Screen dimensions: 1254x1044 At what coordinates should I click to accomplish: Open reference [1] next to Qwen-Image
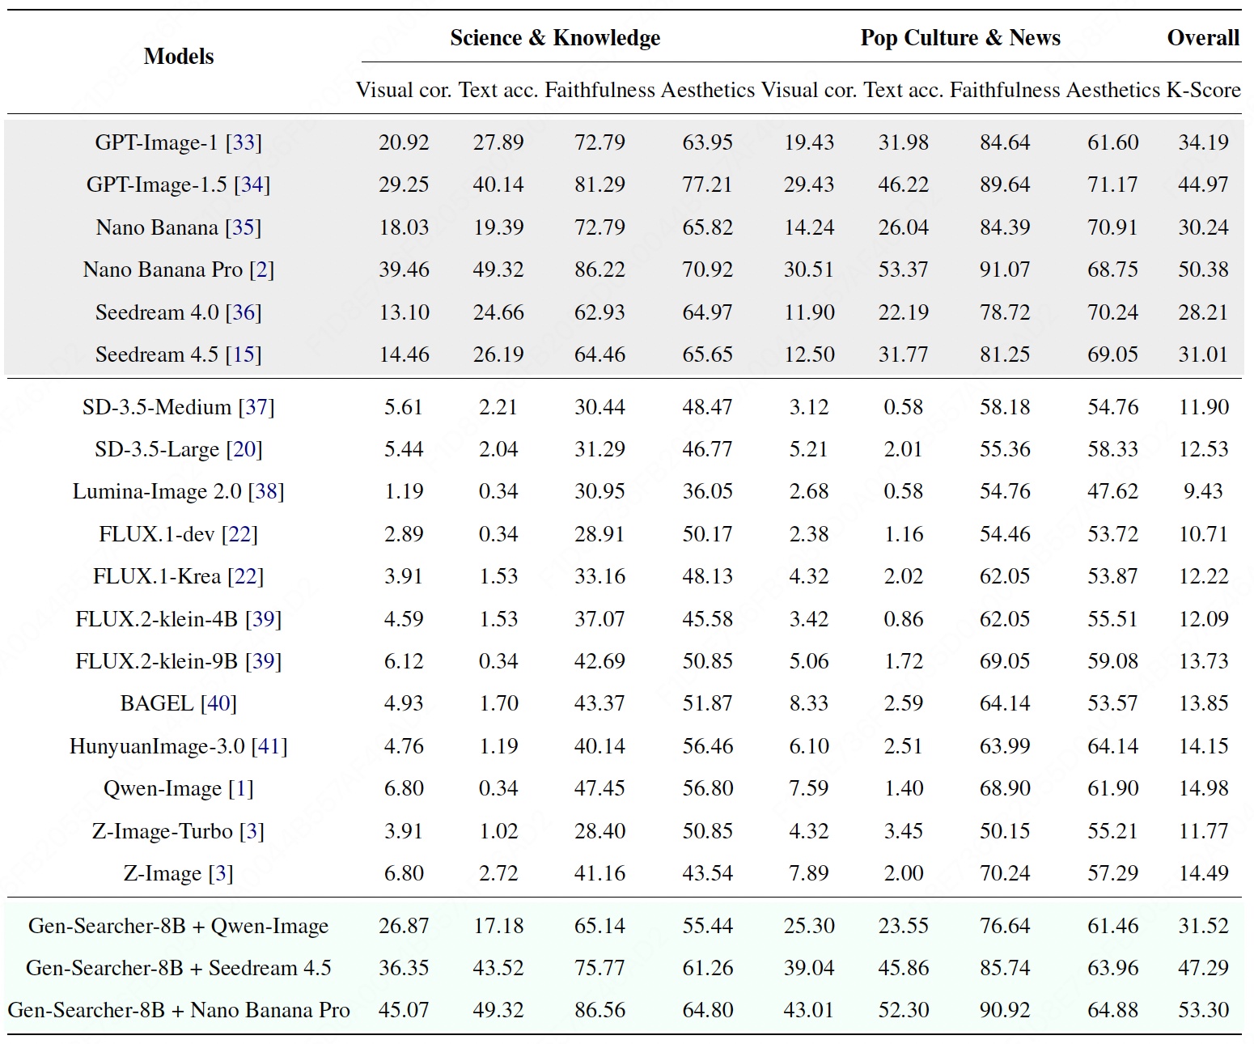pyautogui.click(x=241, y=788)
